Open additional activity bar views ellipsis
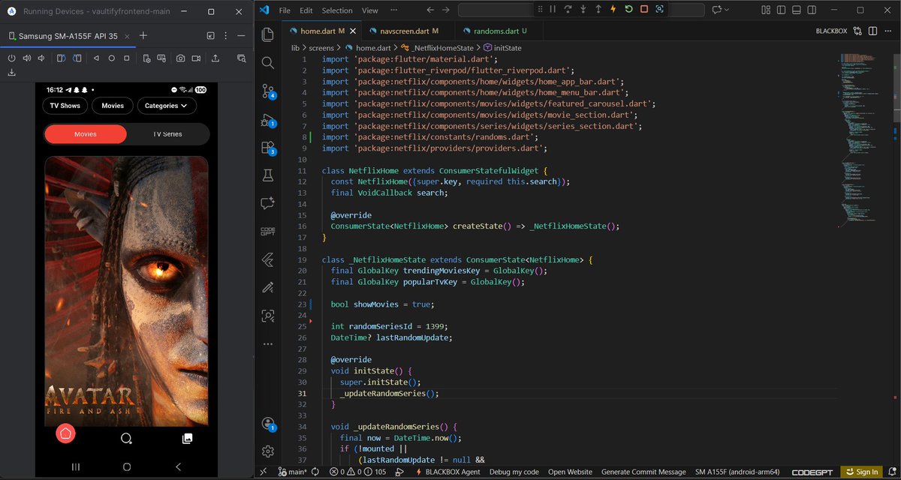This screenshot has width=901, height=480. click(x=267, y=343)
